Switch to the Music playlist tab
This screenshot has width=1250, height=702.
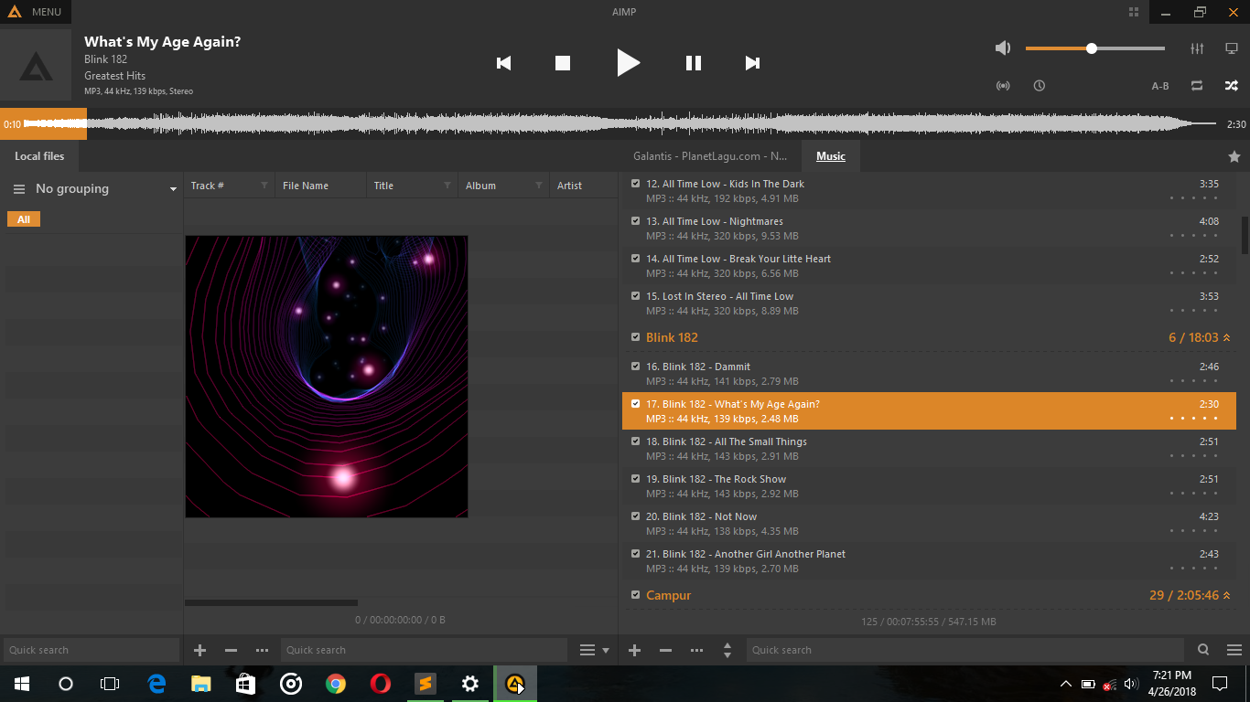(831, 156)
